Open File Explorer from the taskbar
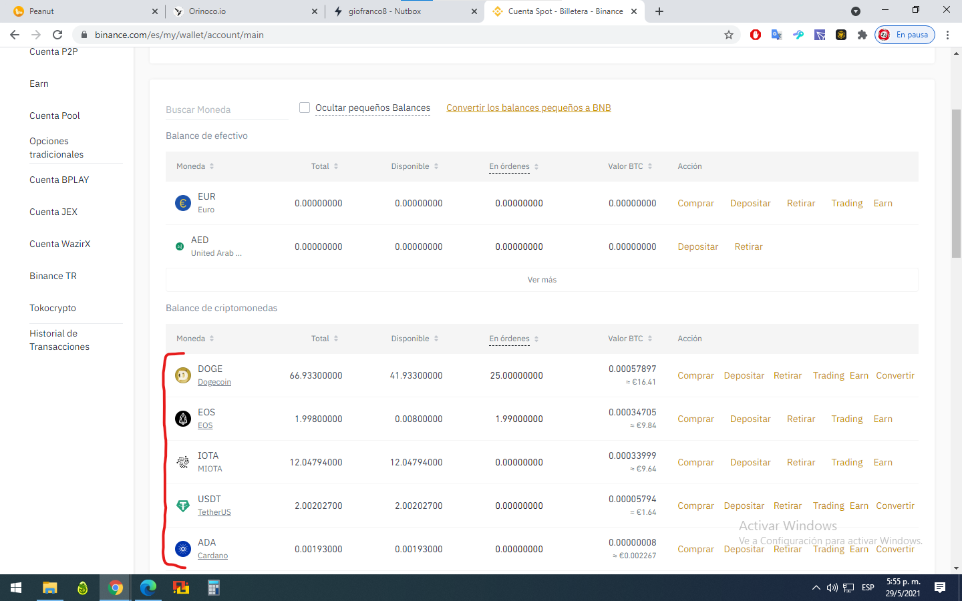962x601 pixels. pyautogui.click(x=49, y=588)
